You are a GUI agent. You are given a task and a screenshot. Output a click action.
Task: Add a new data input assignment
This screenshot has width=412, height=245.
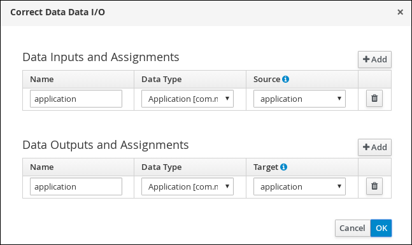(374, 59)
